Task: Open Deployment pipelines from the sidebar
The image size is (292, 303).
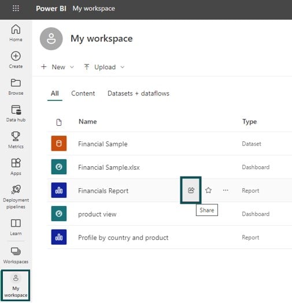Action: coord(16,197)
